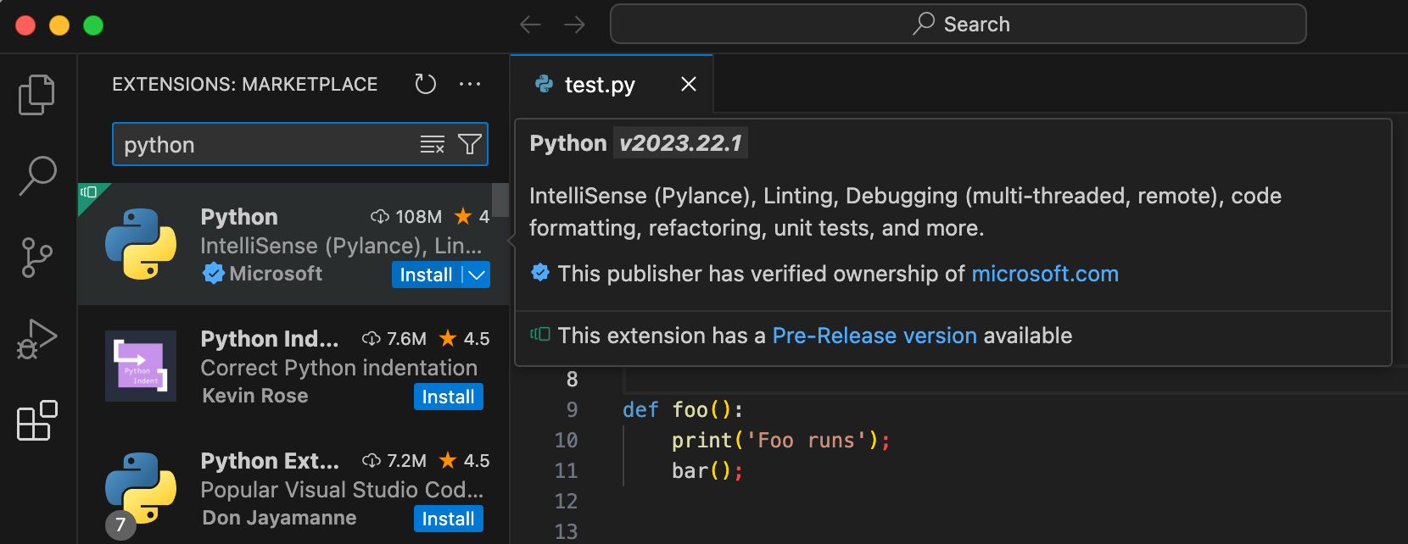Open the Run and Debug view
Screen dimensions: 1408x544
pos(36,339)
